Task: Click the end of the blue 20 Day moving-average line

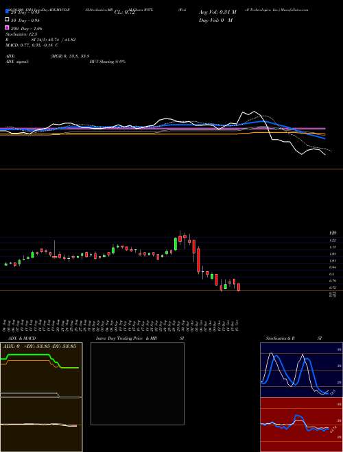Action: pyautogui.click(x=325, y=138)
